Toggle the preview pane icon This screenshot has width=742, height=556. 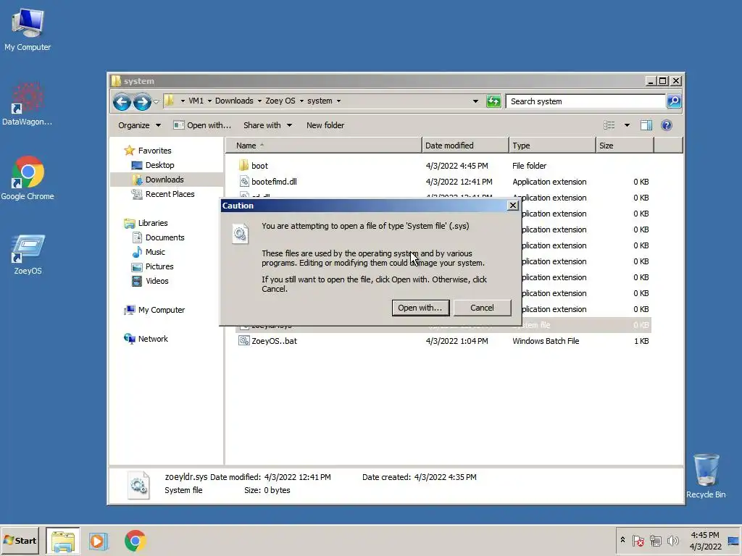(x=646, y=125)
